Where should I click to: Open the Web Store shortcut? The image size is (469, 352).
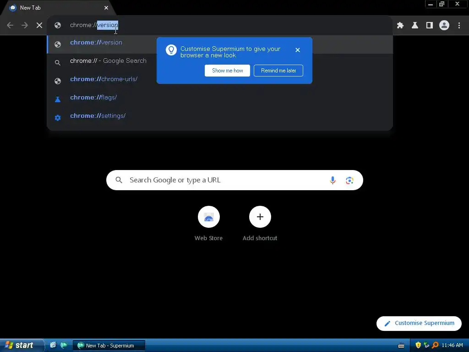pos(208,224)
